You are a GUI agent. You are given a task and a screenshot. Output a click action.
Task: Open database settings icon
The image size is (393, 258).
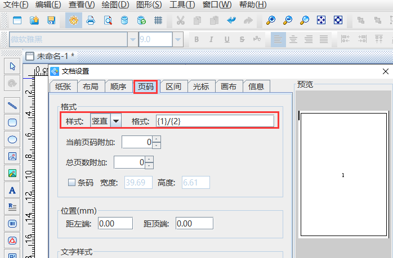click(x=124, y=20)
